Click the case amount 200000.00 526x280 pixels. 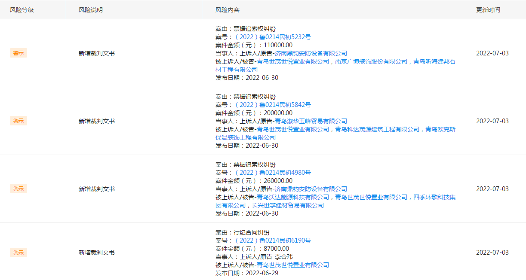click(277, 113)
